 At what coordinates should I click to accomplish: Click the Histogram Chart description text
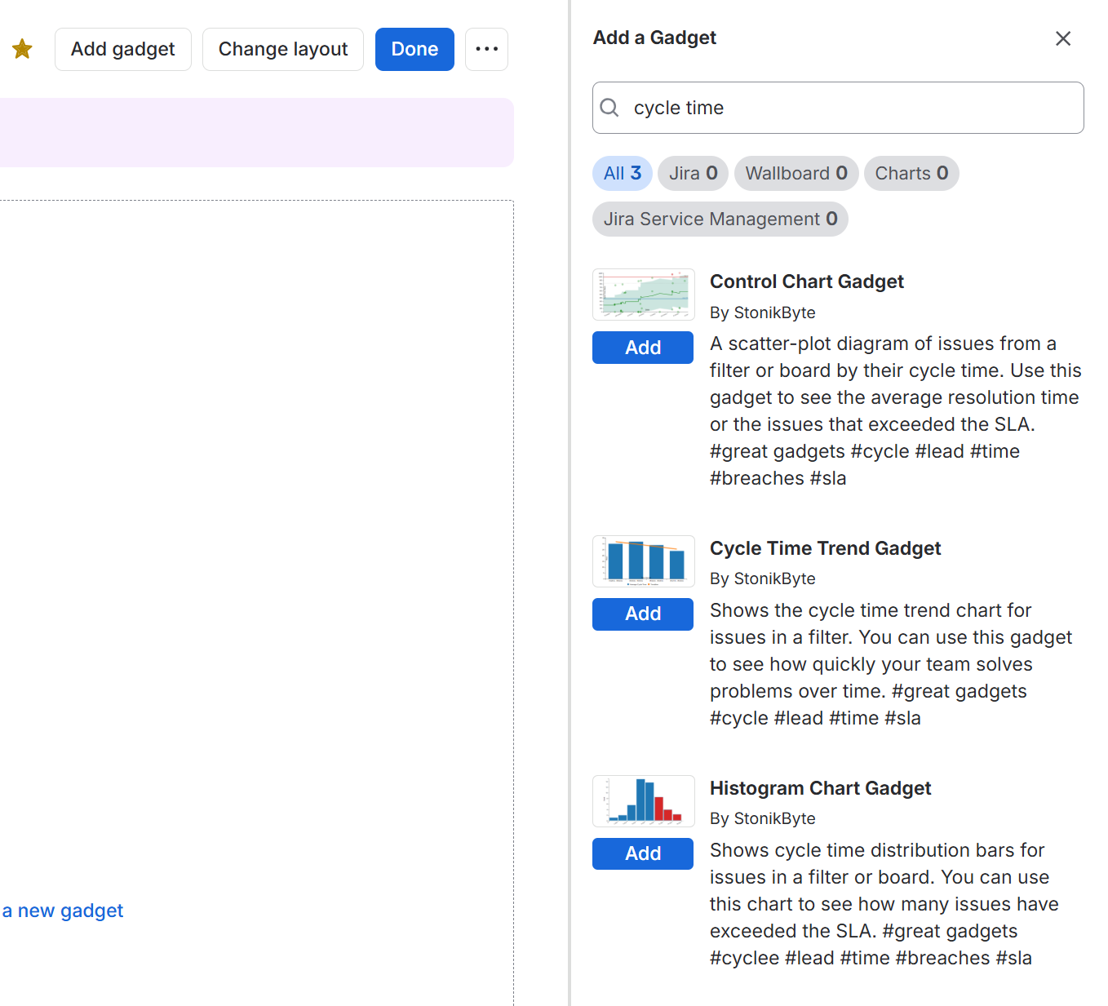tap(884, 904)
